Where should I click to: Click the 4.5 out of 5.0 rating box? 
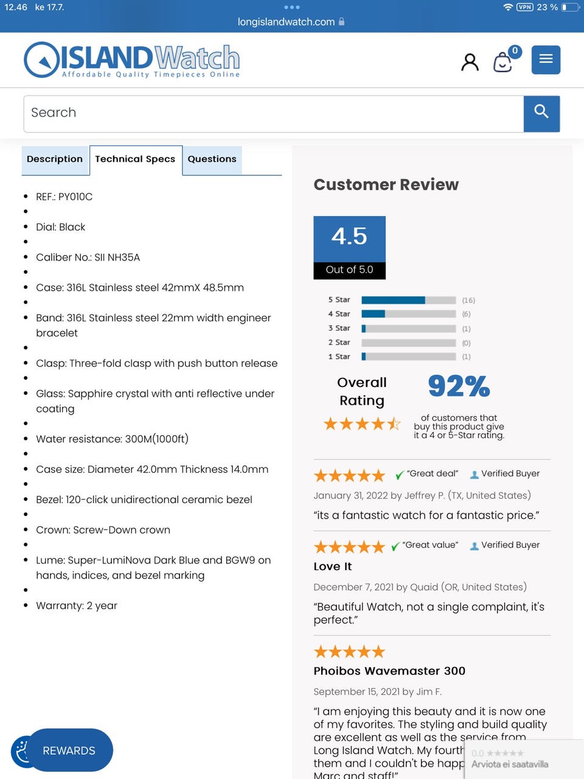(349, 248)
